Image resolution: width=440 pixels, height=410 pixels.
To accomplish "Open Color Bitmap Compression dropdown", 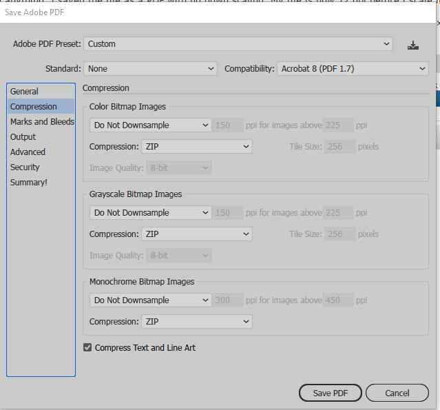I will pos(197,146).
